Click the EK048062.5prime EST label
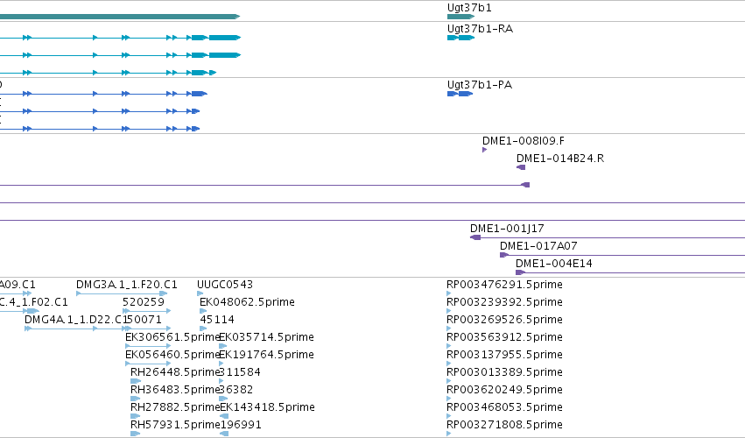The width and height of the screenshot is (745, 438). 247,302
